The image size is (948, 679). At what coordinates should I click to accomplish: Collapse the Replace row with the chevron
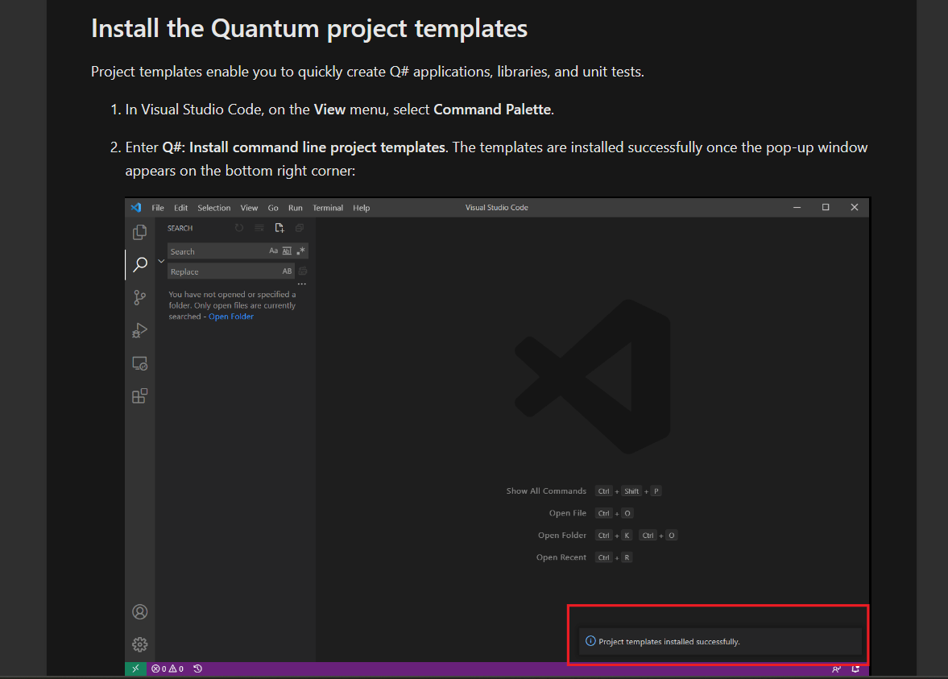[x=161, y=261]
